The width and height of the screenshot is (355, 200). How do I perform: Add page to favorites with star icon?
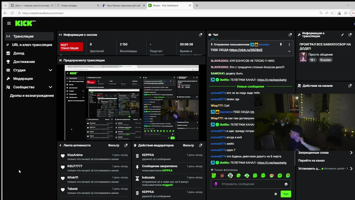pos(332,13)
